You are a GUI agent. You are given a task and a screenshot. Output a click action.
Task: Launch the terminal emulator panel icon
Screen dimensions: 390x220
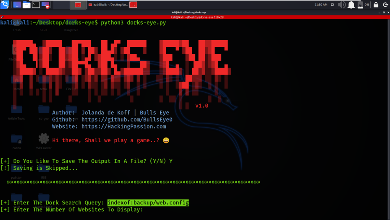click(x=36, y=4)
